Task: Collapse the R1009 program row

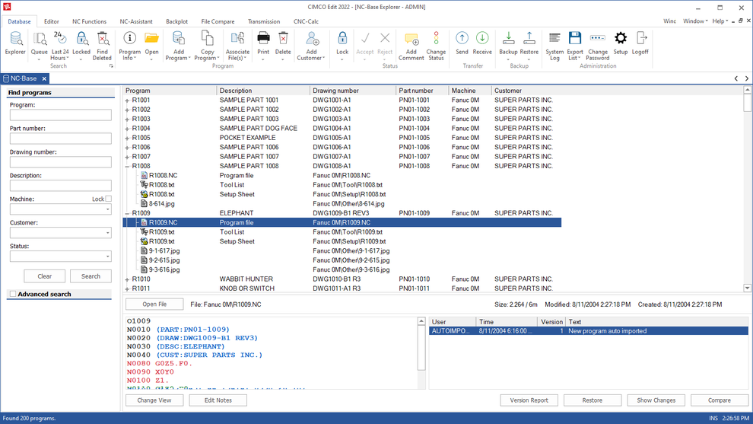Action: tap(127, 213)
